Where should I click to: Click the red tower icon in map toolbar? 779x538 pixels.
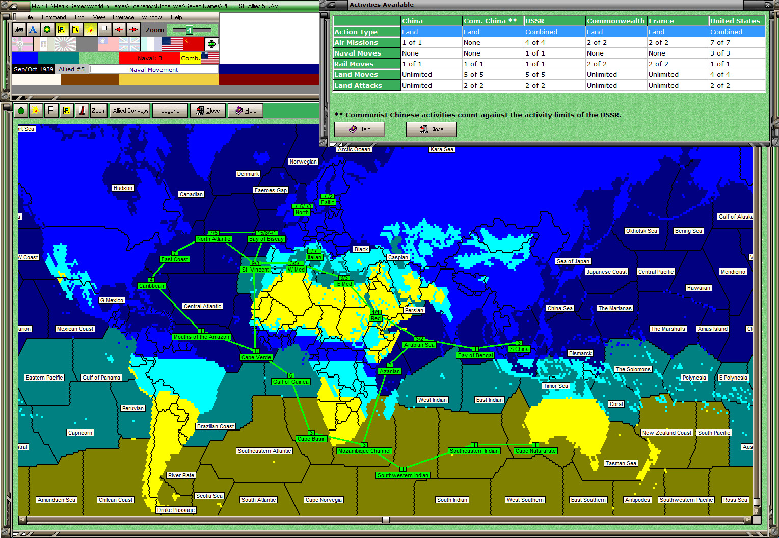click(x=82, y=111)
